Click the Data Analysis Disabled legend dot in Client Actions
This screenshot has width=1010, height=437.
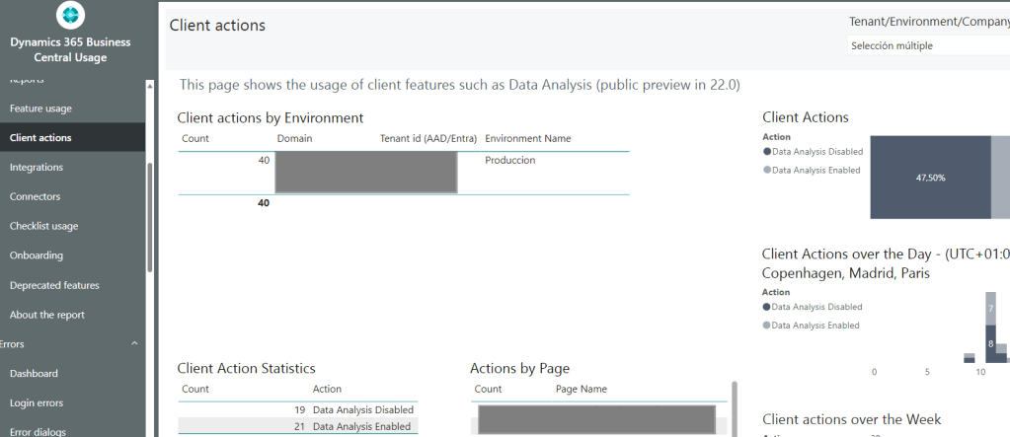[x=767, y=152]
